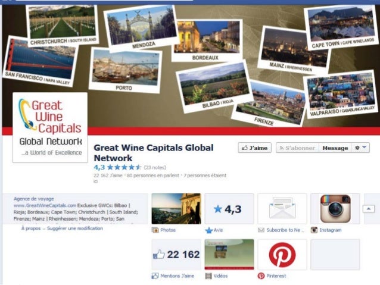Open the gear settings dropdown

(360, 148)
